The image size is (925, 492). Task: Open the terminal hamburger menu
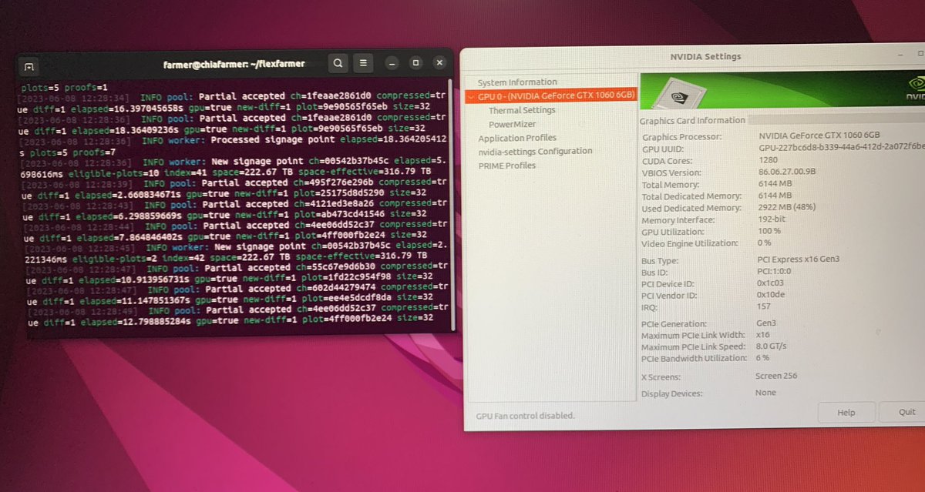[x=365, y=62]
